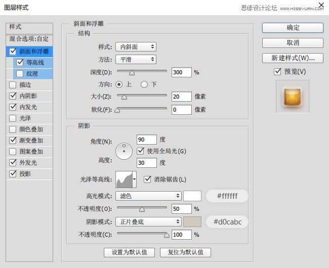Enable the 描边 checkbox

coord(13,85)
